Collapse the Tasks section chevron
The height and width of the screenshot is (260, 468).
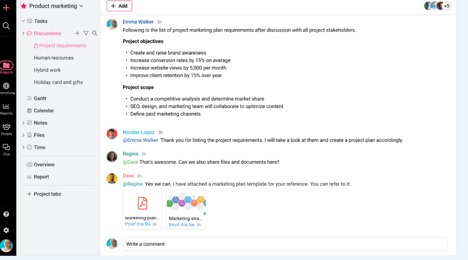23,21
